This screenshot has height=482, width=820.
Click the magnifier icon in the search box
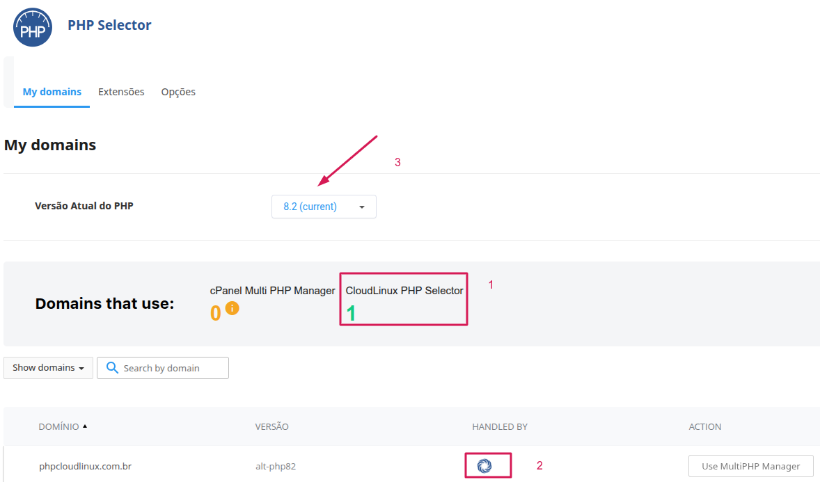[111, 368]
